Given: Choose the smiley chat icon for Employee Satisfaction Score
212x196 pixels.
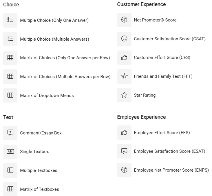Looking at the screenshot, I should click(x=124, y=151).
